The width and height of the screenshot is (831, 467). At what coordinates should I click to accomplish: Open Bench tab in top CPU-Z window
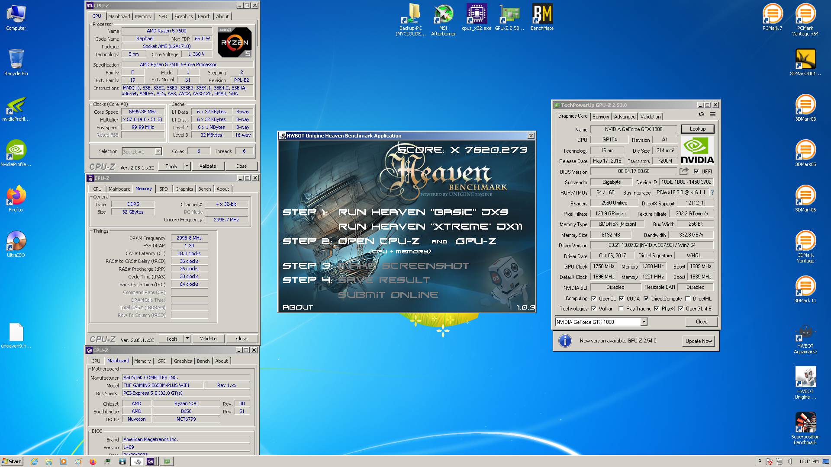pyautogui.click(x=204, y=16)
